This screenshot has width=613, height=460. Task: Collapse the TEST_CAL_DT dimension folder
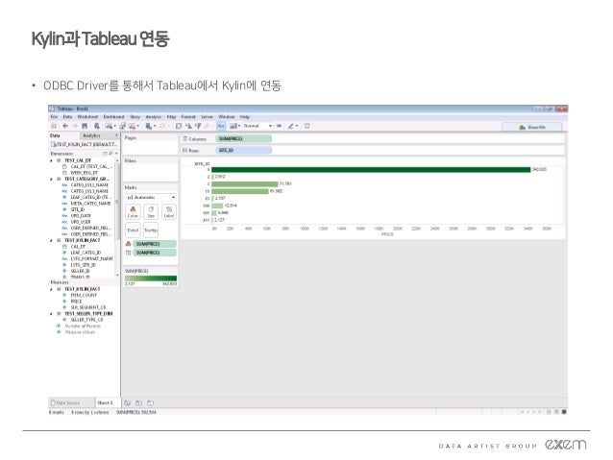pyautogui.click(x=51, y=160)
